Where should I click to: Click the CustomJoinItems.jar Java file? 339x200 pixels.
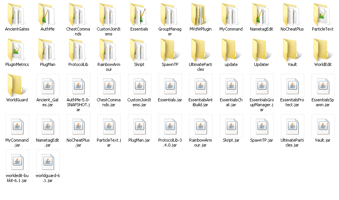click(x=139, y=85)
